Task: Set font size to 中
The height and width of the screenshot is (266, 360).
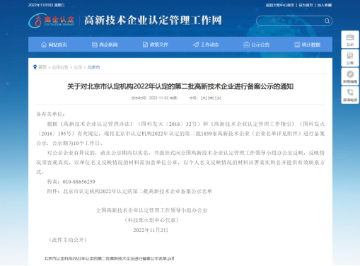Action: point(211,98)
